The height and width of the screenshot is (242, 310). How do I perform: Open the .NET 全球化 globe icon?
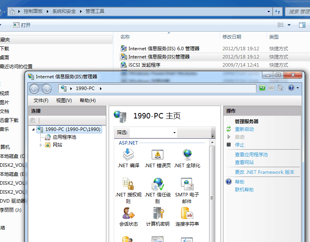coord(187,155)
